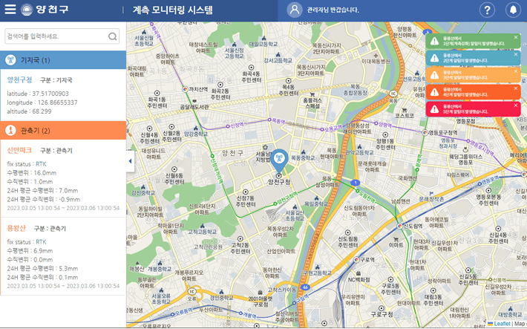The height and width of the screenshot is (329, 527).
Task: Open the administrator profile icon
Action: [295, 10]
